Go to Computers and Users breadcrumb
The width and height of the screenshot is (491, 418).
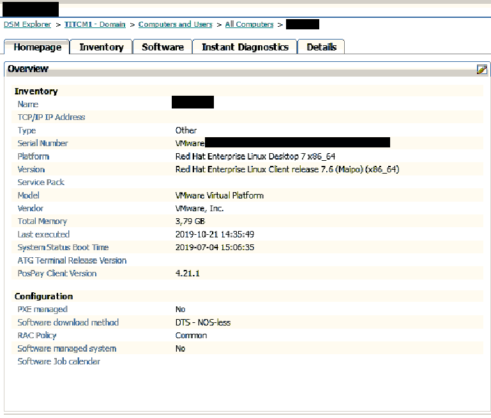[x=175, y=24]
